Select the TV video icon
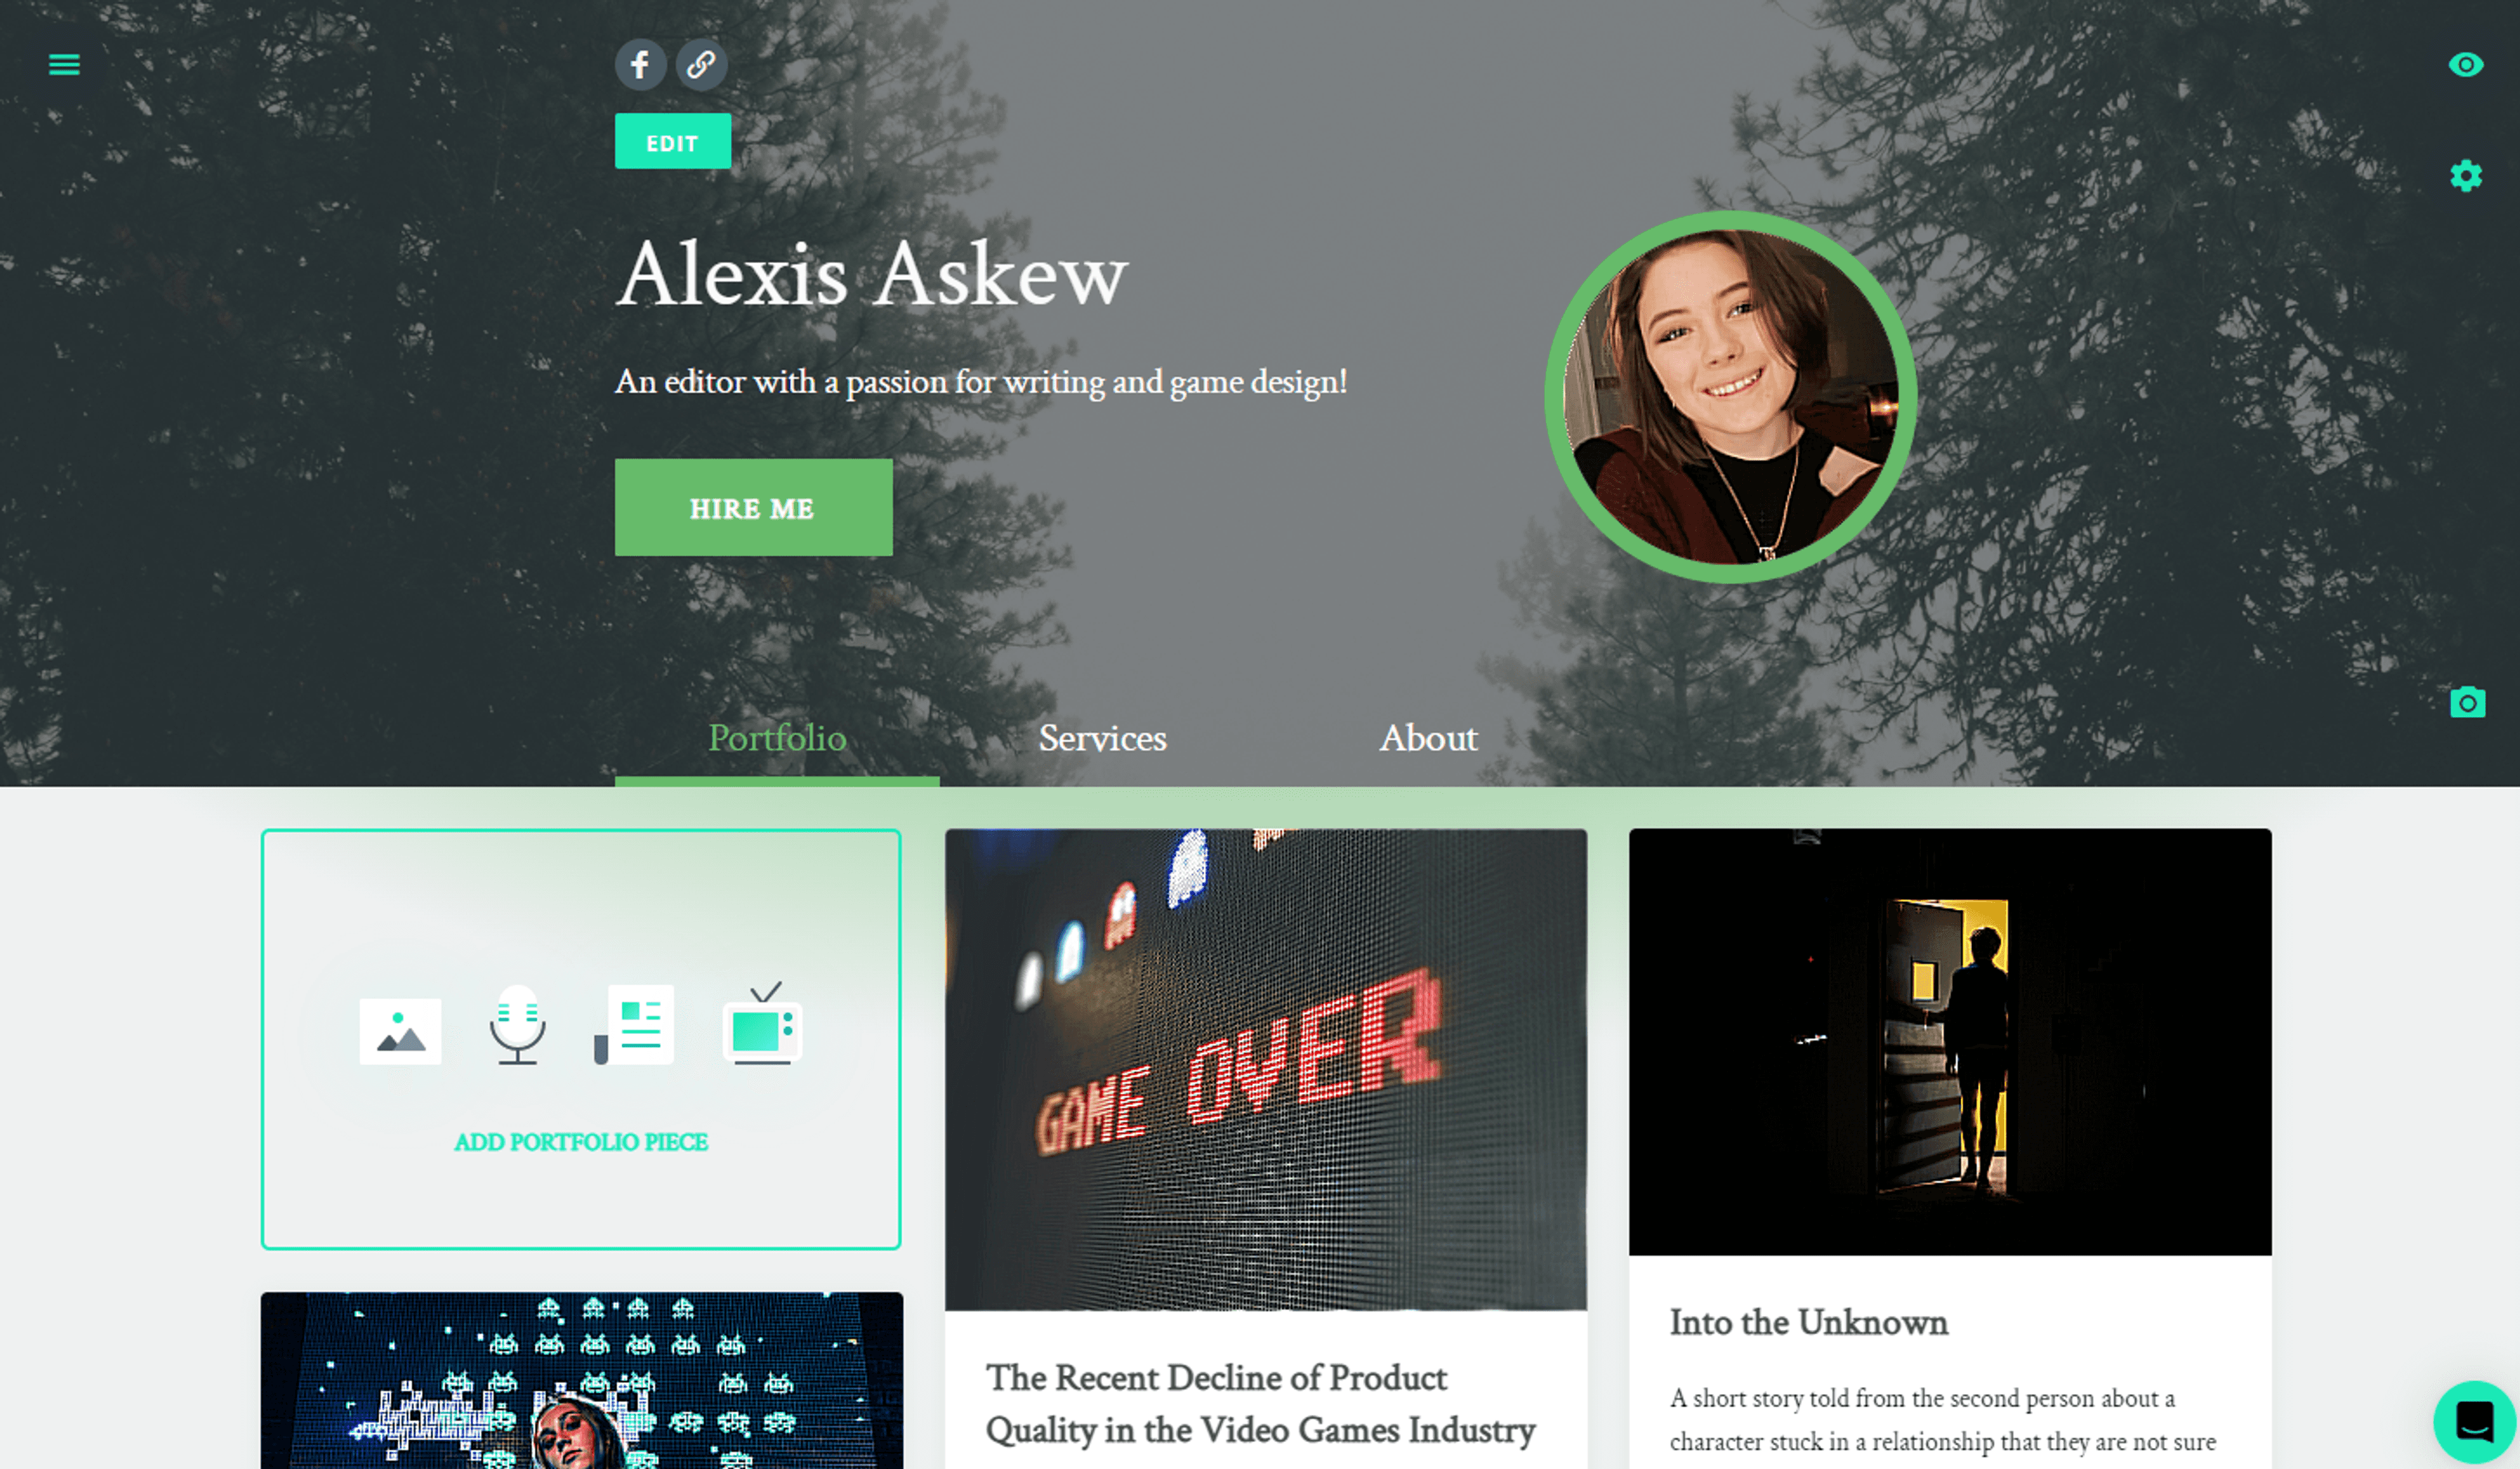This screenshot has height=1469, width=2520. [x=762, y=1023]
